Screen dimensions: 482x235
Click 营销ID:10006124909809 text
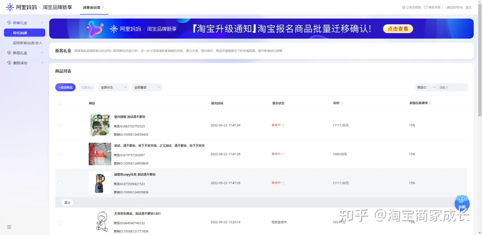(x=131, y=163)
